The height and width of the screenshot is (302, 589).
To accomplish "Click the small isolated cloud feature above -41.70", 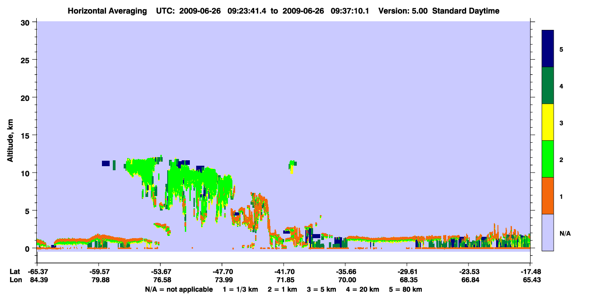I will tap(292, 166).
